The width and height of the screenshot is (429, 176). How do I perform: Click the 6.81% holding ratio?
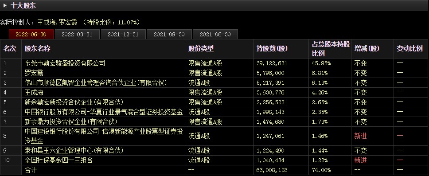coord(320,73)
